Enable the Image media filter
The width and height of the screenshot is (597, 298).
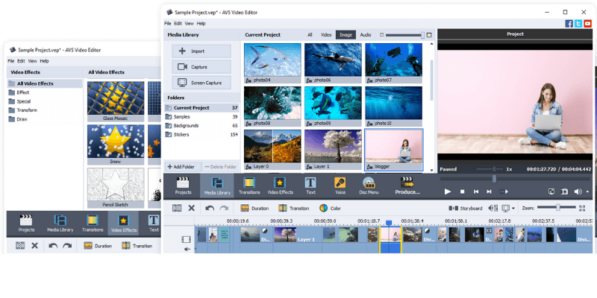[x=346, y=34]
